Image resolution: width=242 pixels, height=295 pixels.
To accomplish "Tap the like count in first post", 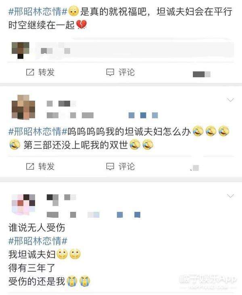I will [x=201, y=74].
